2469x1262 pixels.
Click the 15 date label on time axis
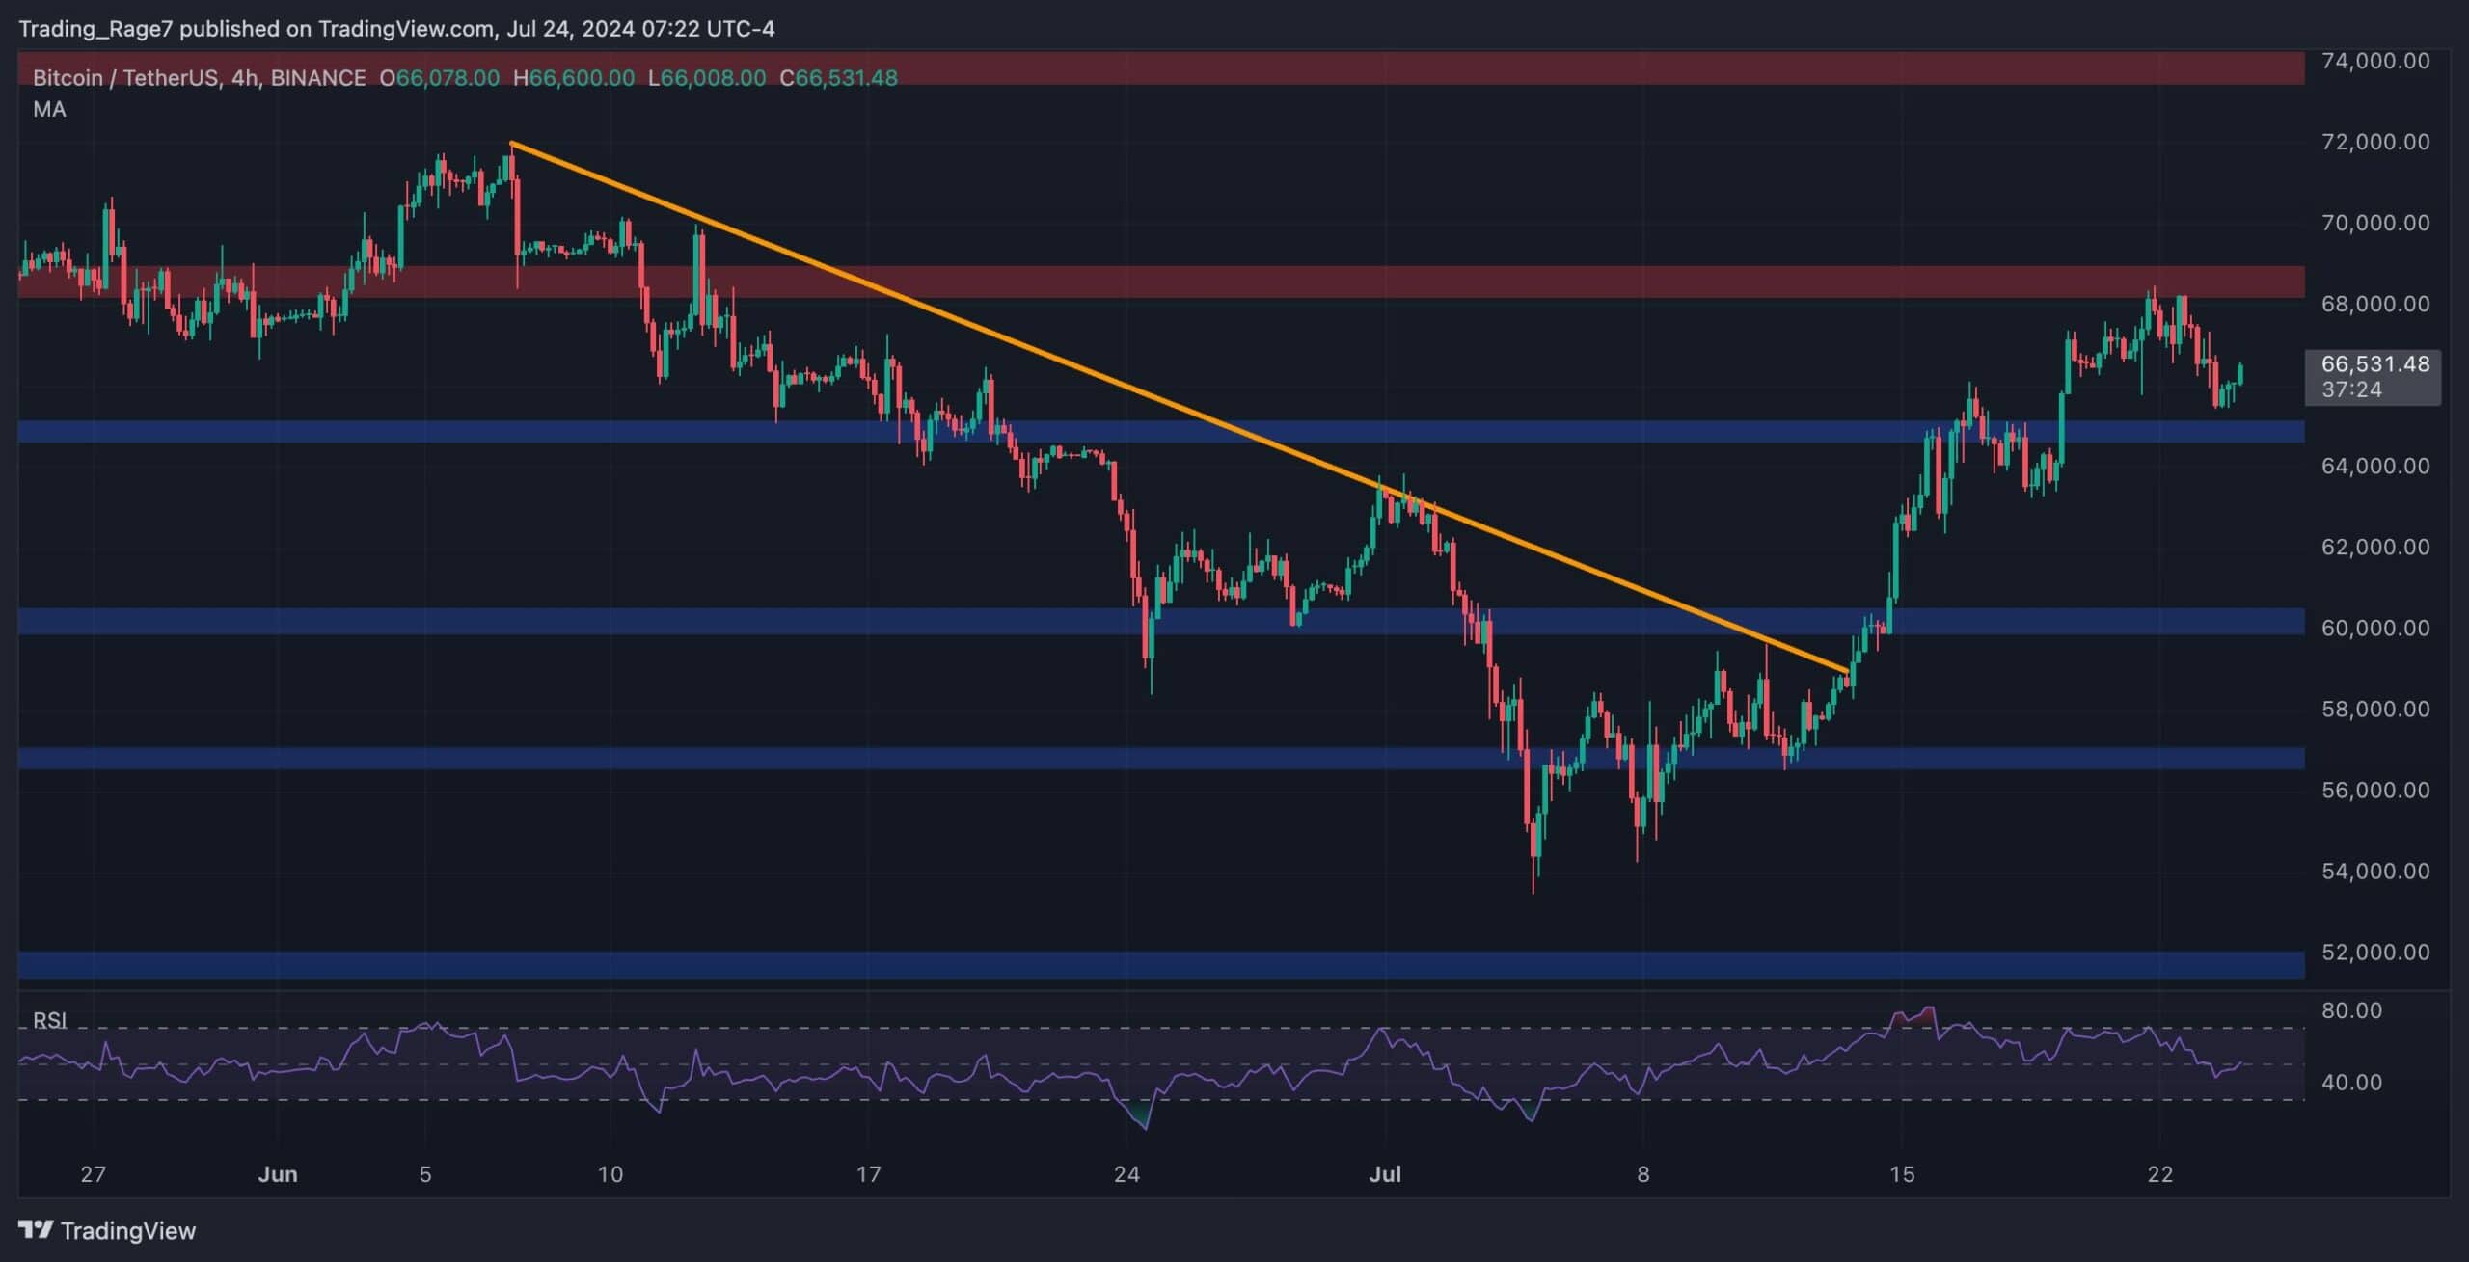coord(1901,1174)
